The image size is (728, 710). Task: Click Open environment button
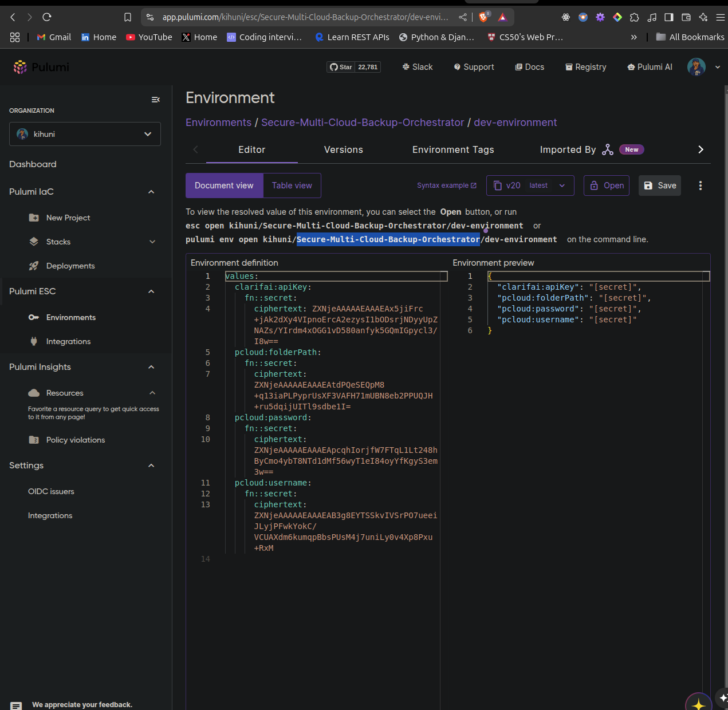coord(607,186)
